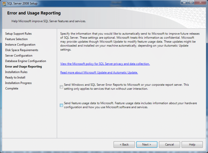Viewport: 208px width, 153px height.
Task: Select Server Configuration step
Action: tap(19, 56)
